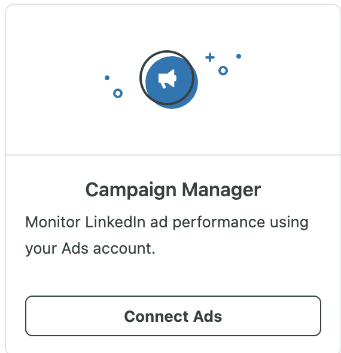This screenshot has height=353, width=341.
Task: Click the word "using" in the description
Action: point(289,223)
